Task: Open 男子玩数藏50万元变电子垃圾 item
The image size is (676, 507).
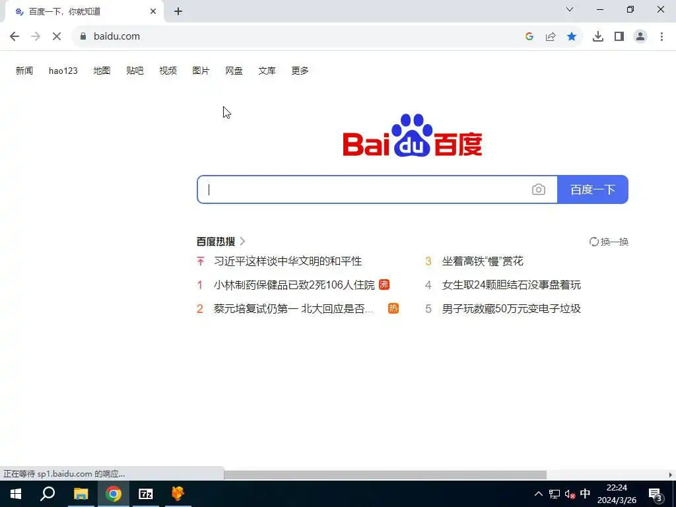Action: pos(512,308)
